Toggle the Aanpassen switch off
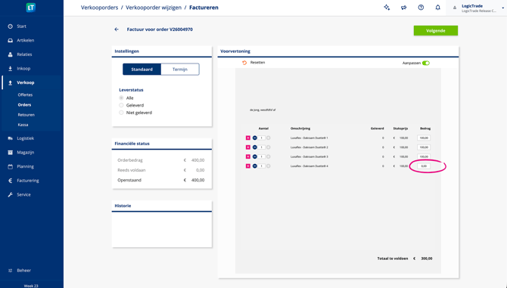 (426, 63)
